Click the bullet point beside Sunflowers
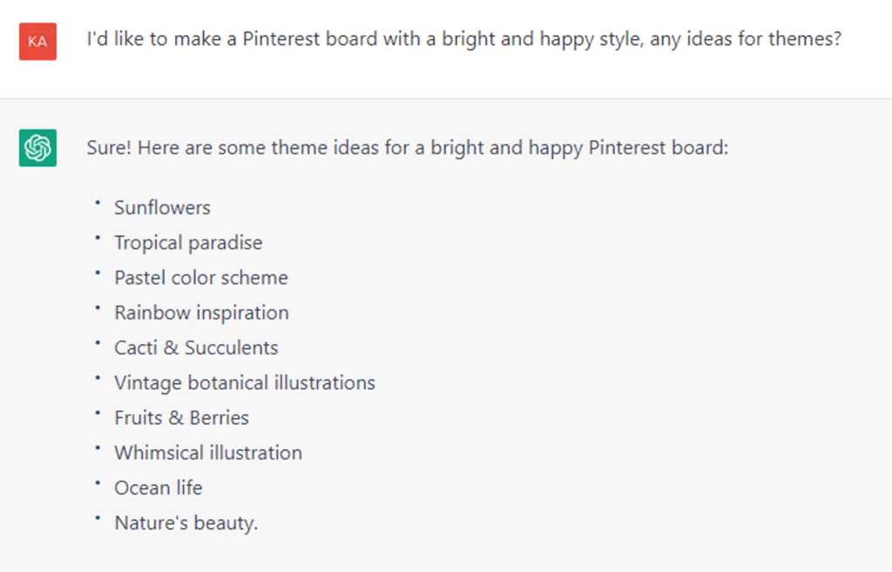 click(x=98, y=203)
